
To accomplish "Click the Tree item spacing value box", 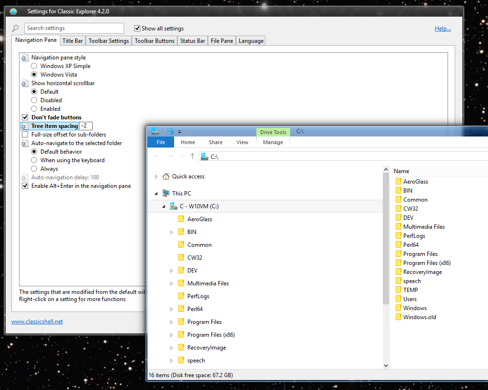I will (86, 126).
